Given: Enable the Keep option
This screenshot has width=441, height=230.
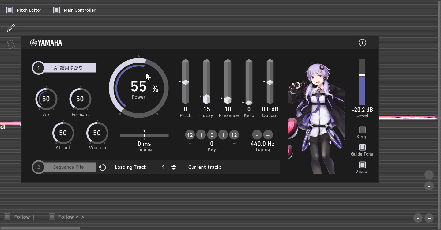Looking at the screenshot, I should (x=362, y=130).
